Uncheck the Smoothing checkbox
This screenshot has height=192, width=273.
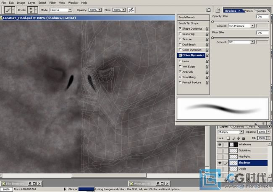(180, 77)
